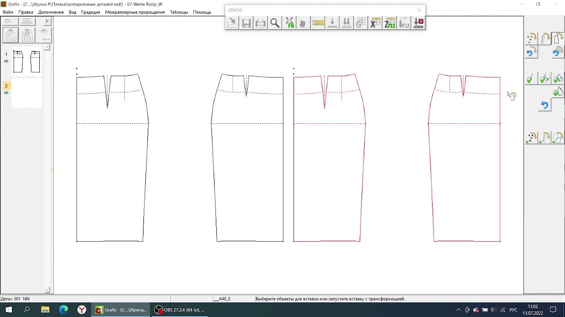This screenshot has width=565, height=317.
Task: Click the printer icon in GRAFIS toolbar
Action: pyautogui.click(x=260, y=23)
